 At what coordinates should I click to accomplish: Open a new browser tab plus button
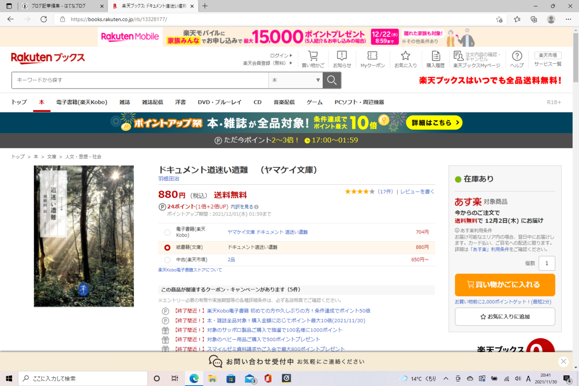[205, 6]
